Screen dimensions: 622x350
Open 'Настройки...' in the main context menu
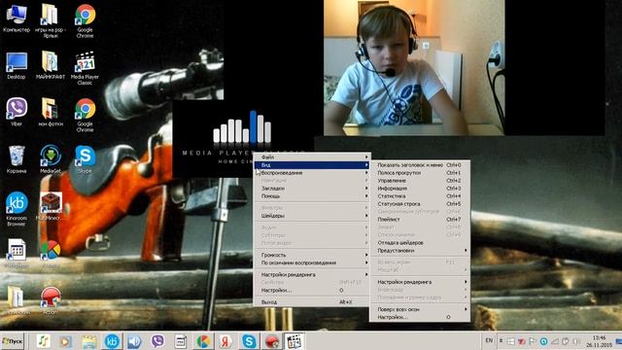pos(312,290)
